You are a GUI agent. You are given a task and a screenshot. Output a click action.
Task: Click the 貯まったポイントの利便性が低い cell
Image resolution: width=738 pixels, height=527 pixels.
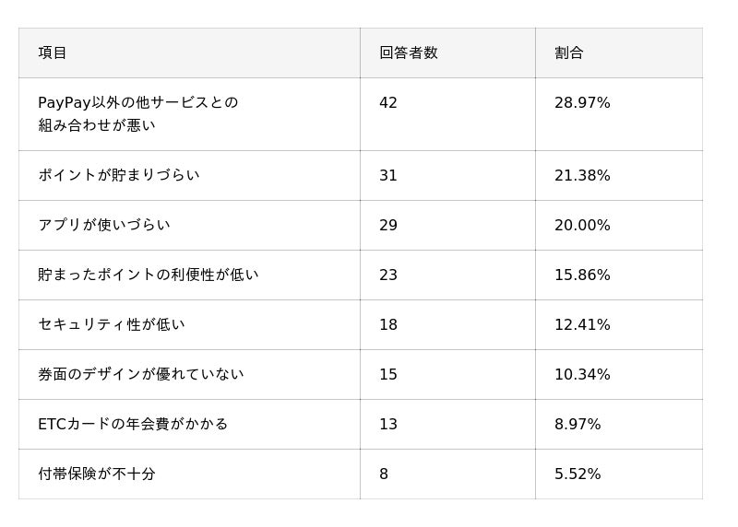[148, 275]
